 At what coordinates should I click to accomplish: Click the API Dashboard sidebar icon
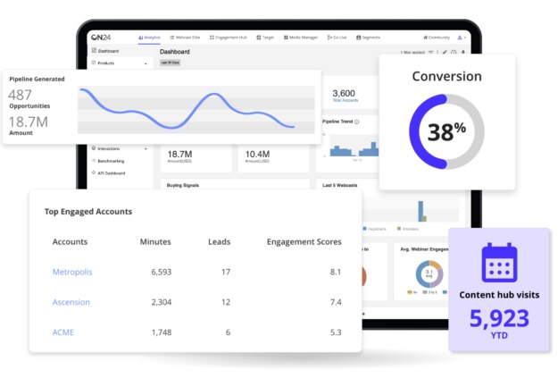93,172
